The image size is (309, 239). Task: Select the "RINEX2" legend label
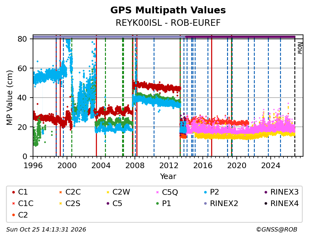[x=224, y=204]
